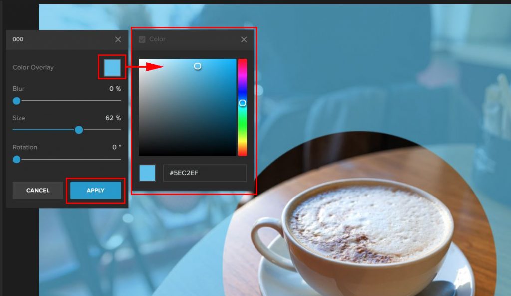511x296 pixels.
Task: Click the hex color input field
Action: pyautogui.click(x=205, y=173)
